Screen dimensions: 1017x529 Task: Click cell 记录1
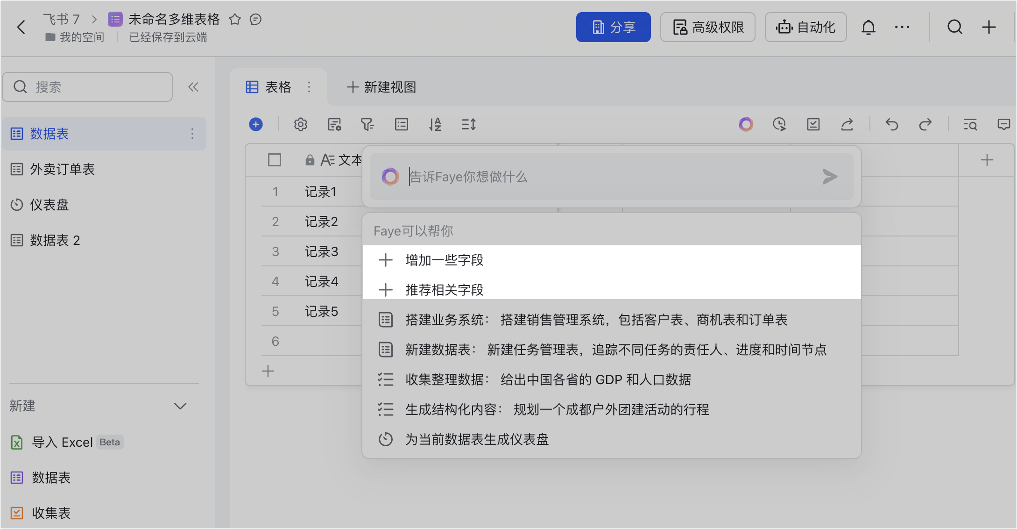click(320, 192)
